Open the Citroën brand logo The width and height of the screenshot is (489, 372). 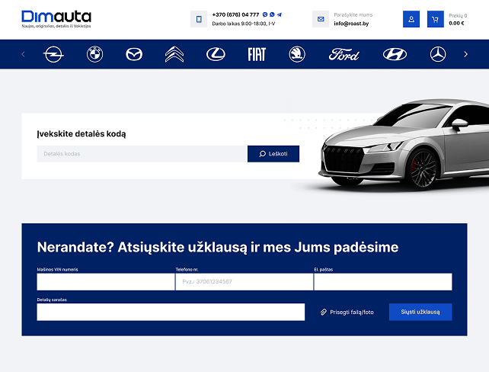(x=174, y=54)
